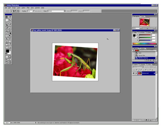Toggle the Anti-aliased checkbox
The width and height of the screenshot is (162, 128).
pyautogui.click(x=34, y=11)
